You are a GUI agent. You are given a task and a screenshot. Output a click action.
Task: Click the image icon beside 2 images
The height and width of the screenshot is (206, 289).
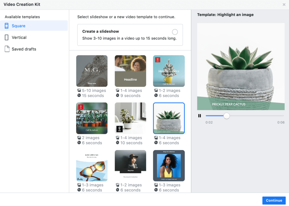pyautogui.click(x=79, y=138)
